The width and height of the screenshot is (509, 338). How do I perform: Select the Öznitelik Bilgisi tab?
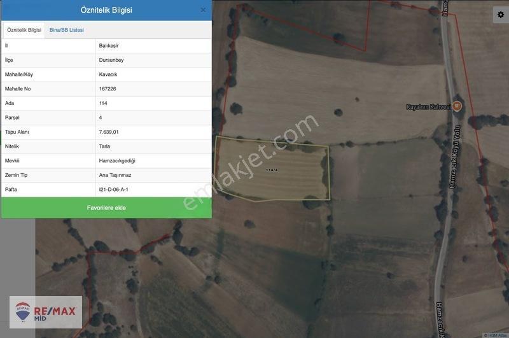coord(24,30)
